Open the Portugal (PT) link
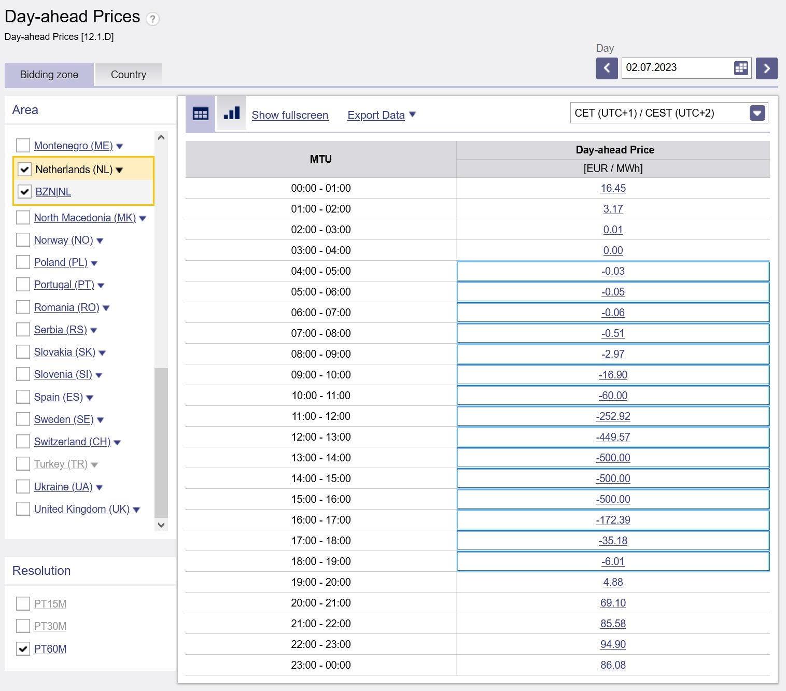This screenshot has width=786, height=691. (64, 285)
